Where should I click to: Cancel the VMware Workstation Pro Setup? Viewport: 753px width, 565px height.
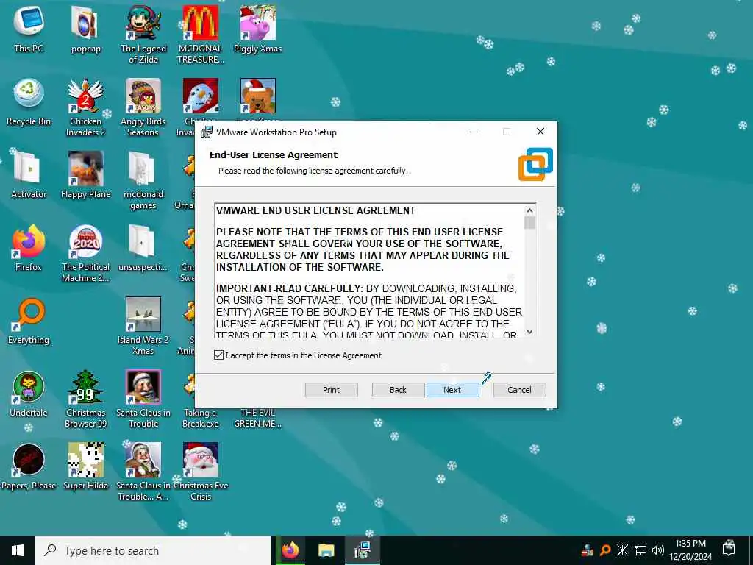pyautogui.click(x=519, y=390)
